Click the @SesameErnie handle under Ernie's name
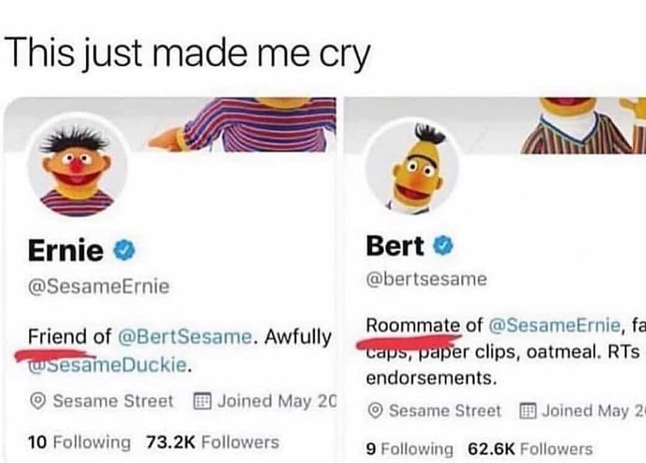Screen dimensions: 646x463 [x=99, y=287]
